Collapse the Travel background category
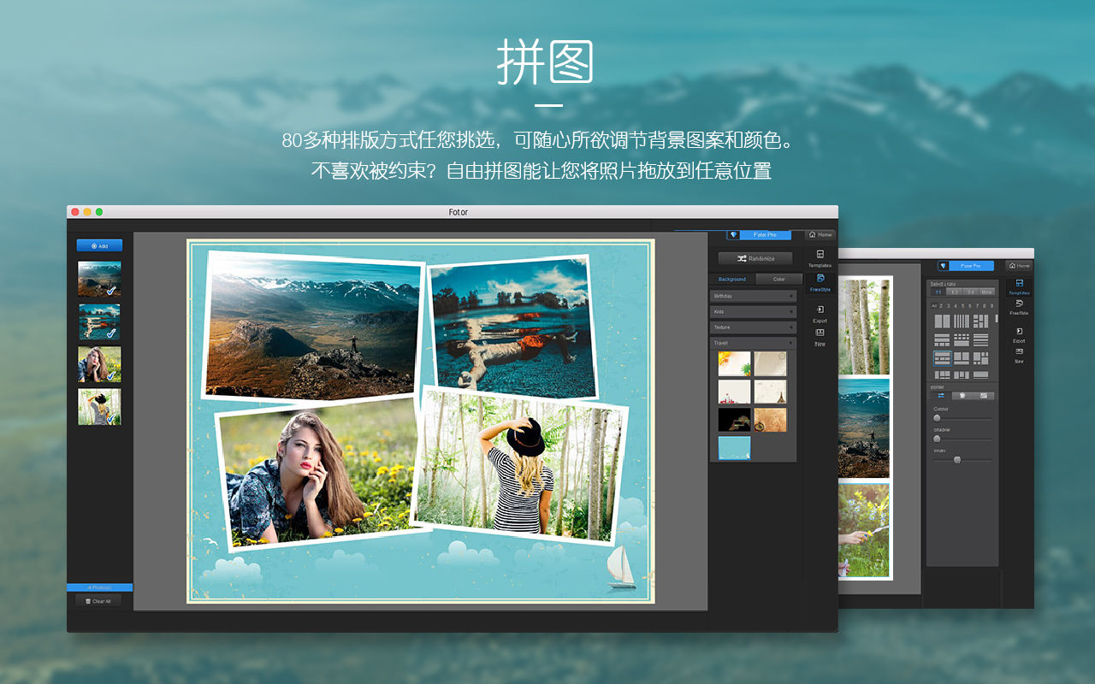Image resolution: width=1095 pixels, height=684 pixels. pos(753,343)
